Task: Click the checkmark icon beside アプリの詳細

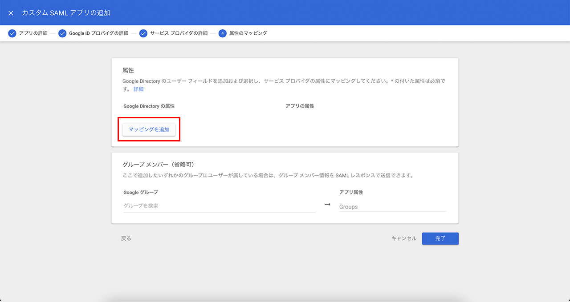Action: (x=12, y=33)
